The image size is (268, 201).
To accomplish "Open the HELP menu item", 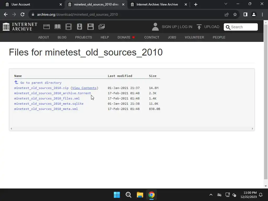I will point(105,37).
